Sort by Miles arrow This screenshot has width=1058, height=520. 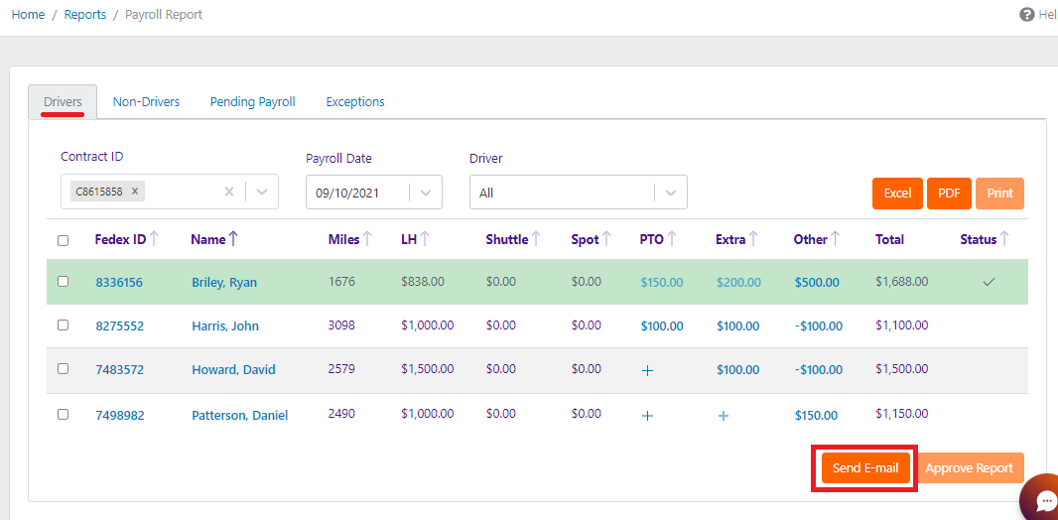point(368,239)
